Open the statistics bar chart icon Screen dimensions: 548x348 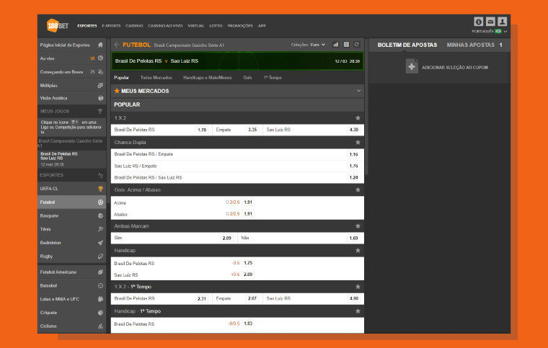point(336,45)
